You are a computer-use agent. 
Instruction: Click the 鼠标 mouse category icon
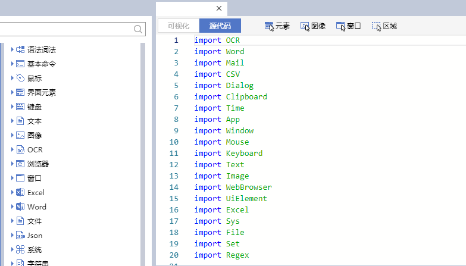pos(20,79)
